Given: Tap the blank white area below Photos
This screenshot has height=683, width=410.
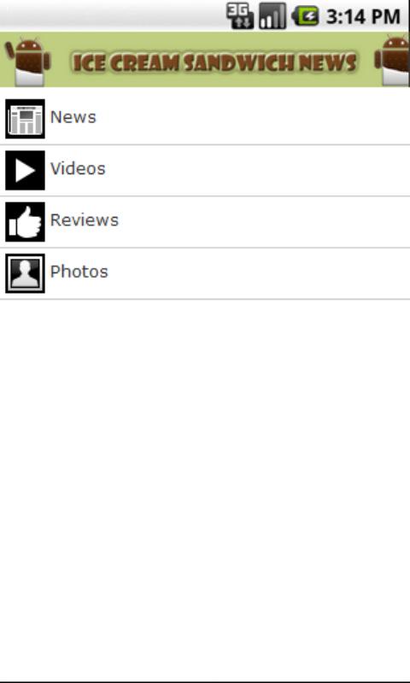Looking at the screenshot, I should pyautogui.click(x=205, y=487).
